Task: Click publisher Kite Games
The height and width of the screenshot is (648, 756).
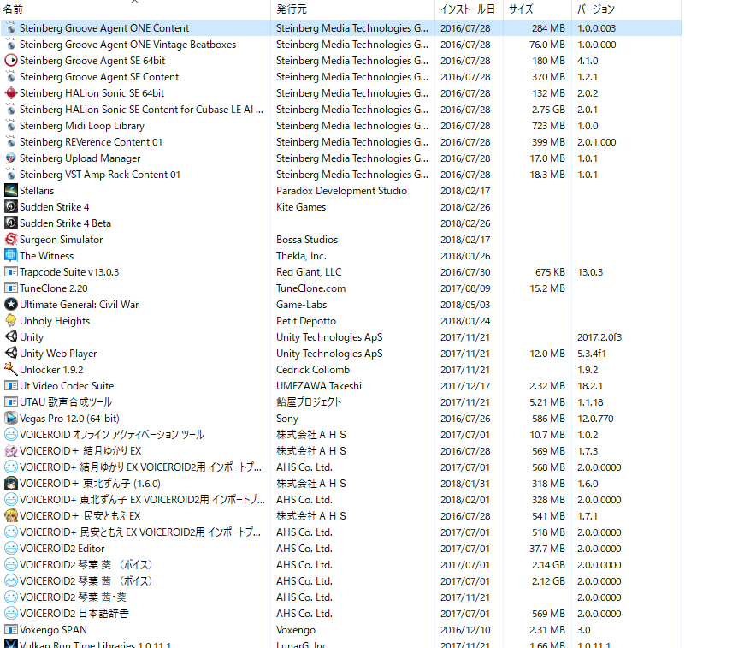Action: tap(301, 207)
